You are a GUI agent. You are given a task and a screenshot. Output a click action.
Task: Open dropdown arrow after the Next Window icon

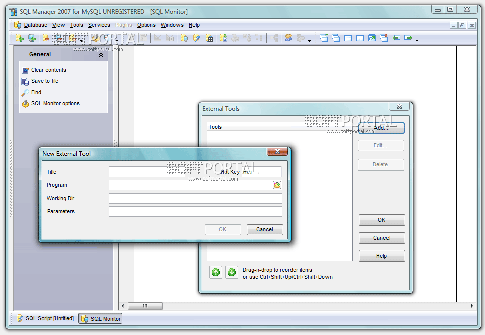[417, 40]
